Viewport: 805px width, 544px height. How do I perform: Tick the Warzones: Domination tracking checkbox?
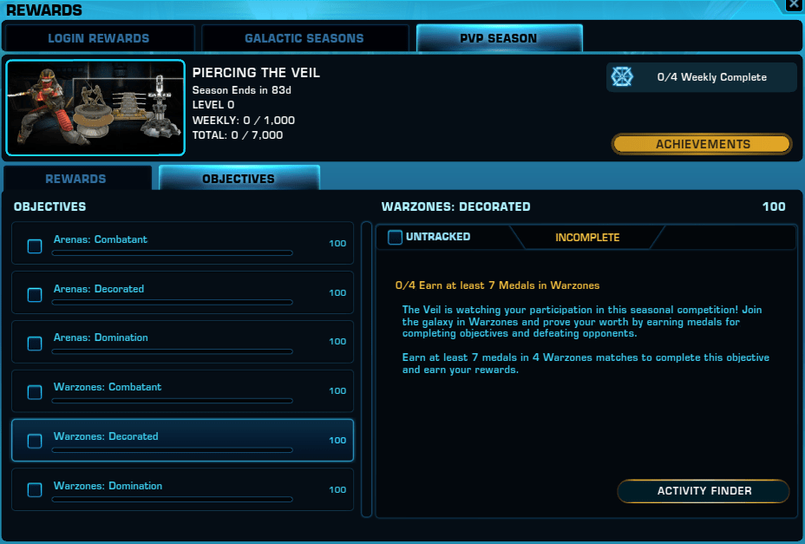(x=35, y=490)
